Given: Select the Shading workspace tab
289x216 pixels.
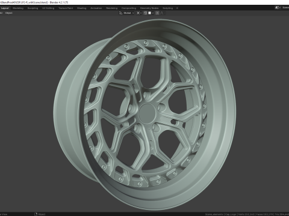Looking at the screenshot, I should (x=82, y=8).
